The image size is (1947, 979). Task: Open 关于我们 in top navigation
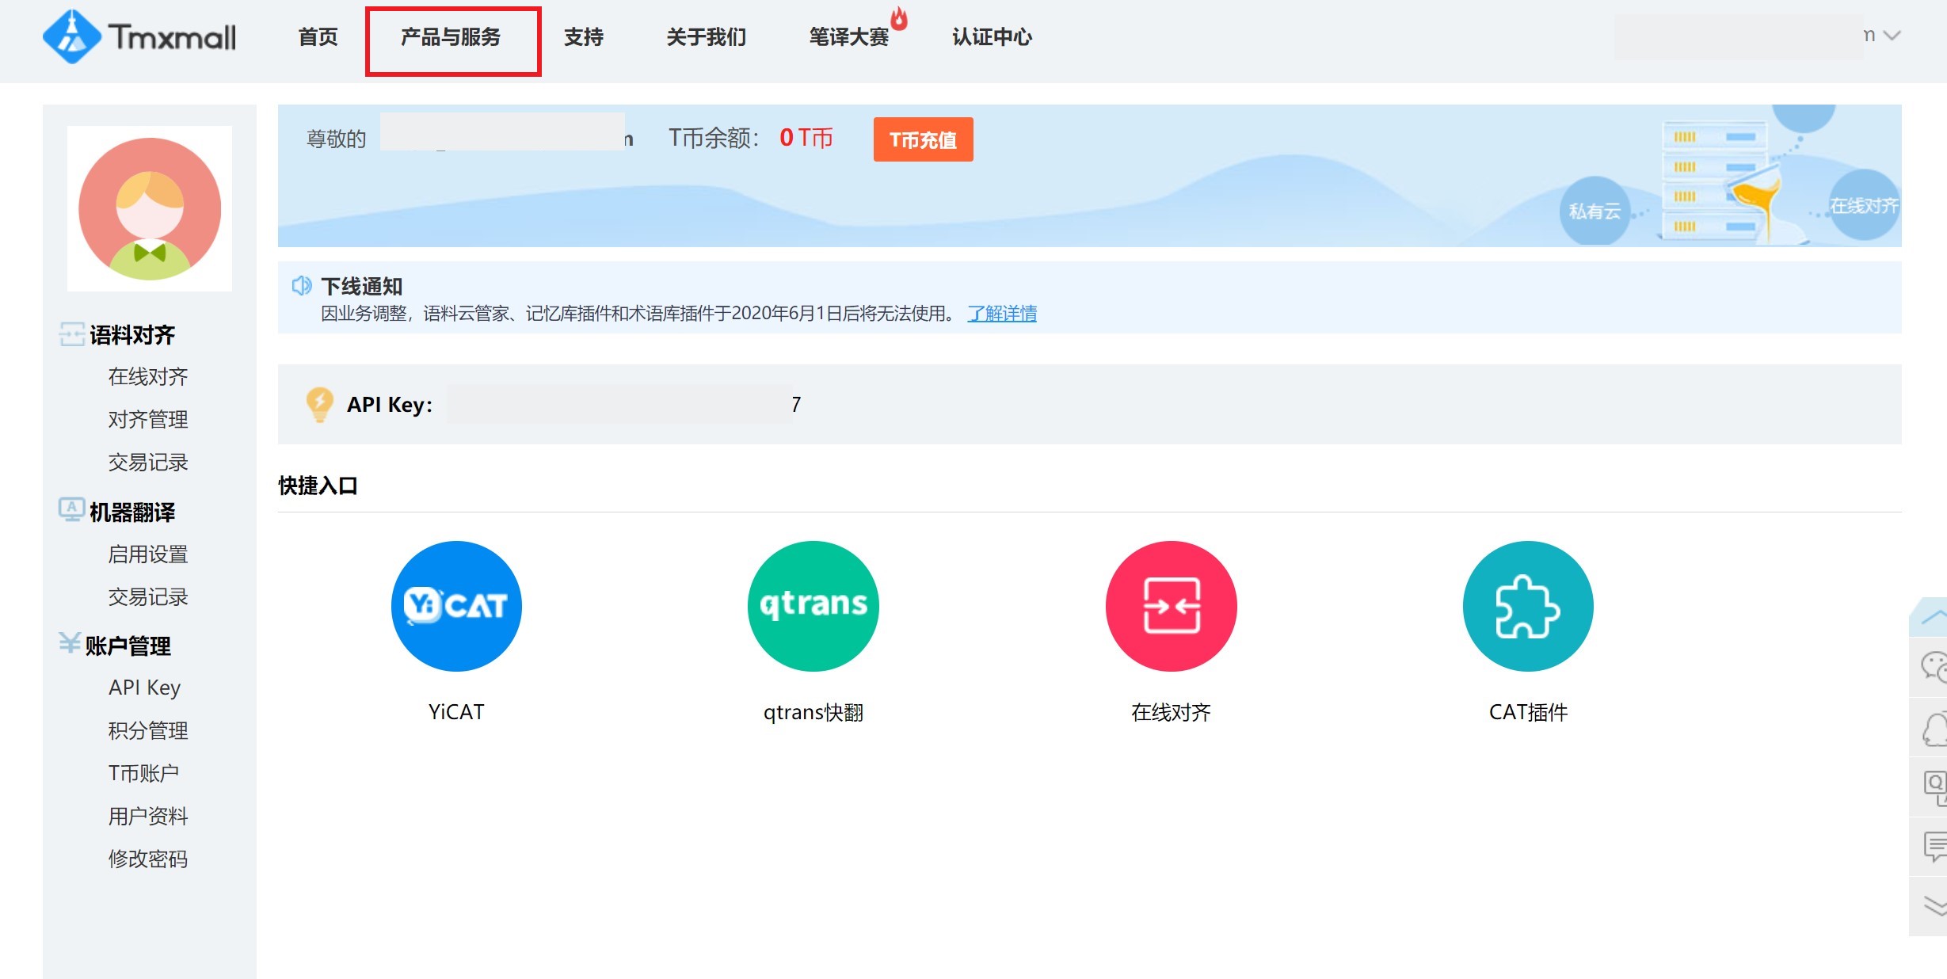point(706,37)
